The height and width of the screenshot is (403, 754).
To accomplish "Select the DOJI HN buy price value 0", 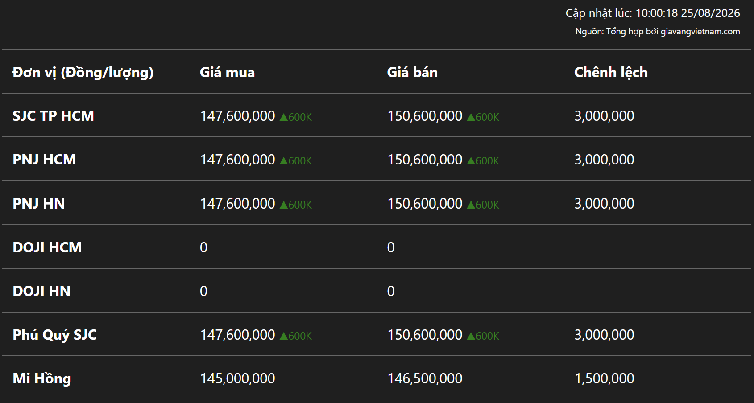I will 203,291.
